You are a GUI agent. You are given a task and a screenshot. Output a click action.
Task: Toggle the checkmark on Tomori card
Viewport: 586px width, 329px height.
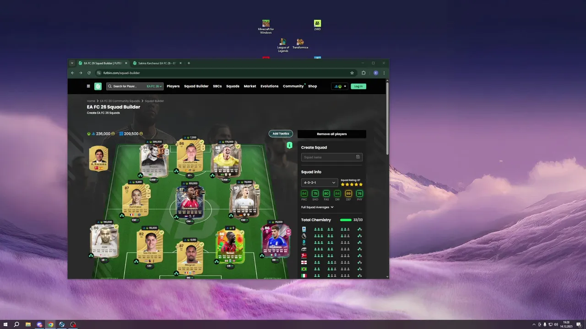point(241,233)
